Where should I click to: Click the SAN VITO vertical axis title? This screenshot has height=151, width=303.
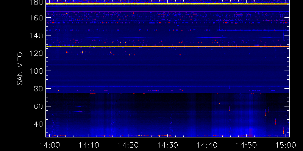(x=20, y=69)
